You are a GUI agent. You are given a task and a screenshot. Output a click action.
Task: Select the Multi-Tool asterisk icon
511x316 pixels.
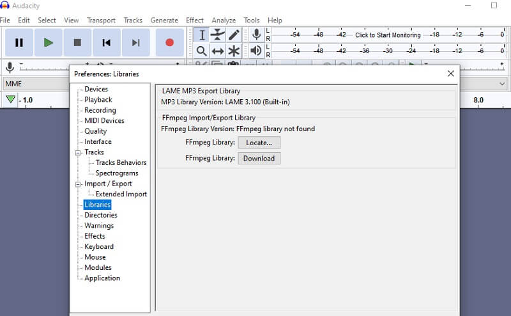tap(234, 51)
